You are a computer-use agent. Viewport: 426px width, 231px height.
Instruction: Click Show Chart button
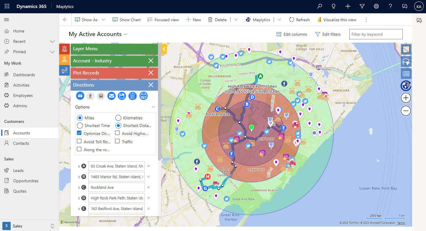click(x=127, y=20)
